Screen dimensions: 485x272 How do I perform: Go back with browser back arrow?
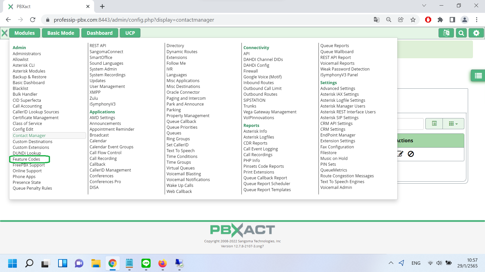[x=8, y=20]
